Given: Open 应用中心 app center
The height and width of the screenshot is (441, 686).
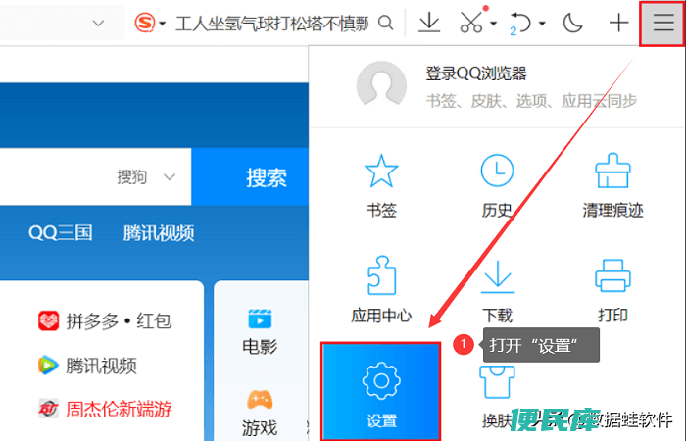Looking at the screenshot, I should [381, 289].
